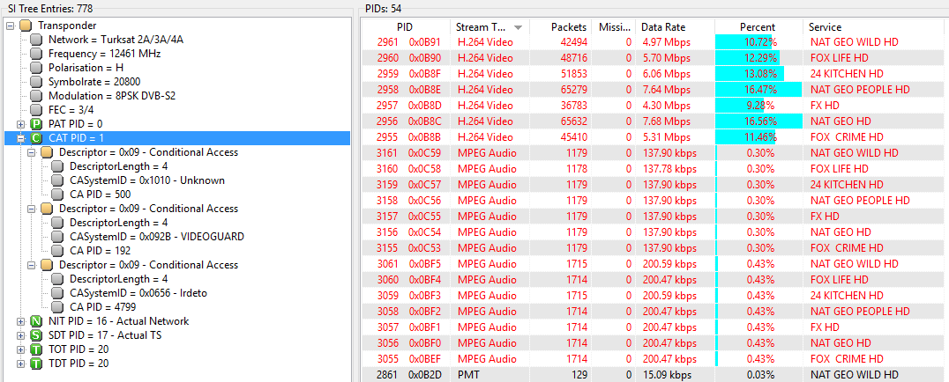Sort by the Service column header
Viewport: 949px width, 382px height.
coord(875,27)
